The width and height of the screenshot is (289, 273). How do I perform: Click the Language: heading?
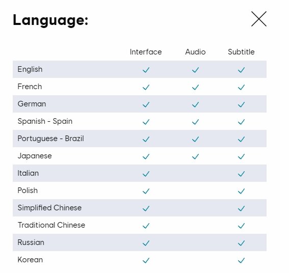point(50,20)
